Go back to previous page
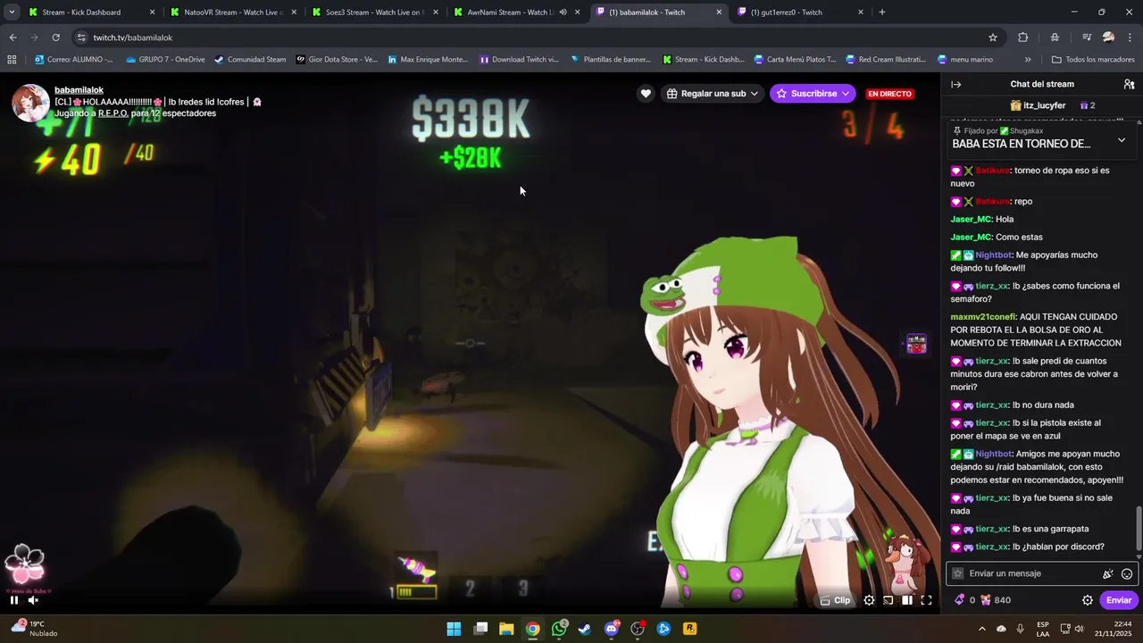This screenshot has width=1143, height=643. [x=13, y=38]
